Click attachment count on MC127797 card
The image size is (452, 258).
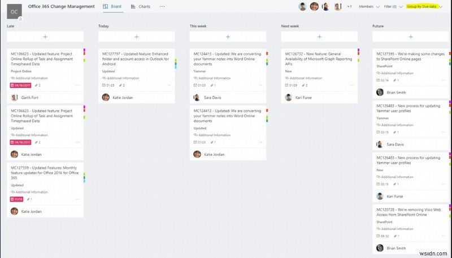point(122,85)
